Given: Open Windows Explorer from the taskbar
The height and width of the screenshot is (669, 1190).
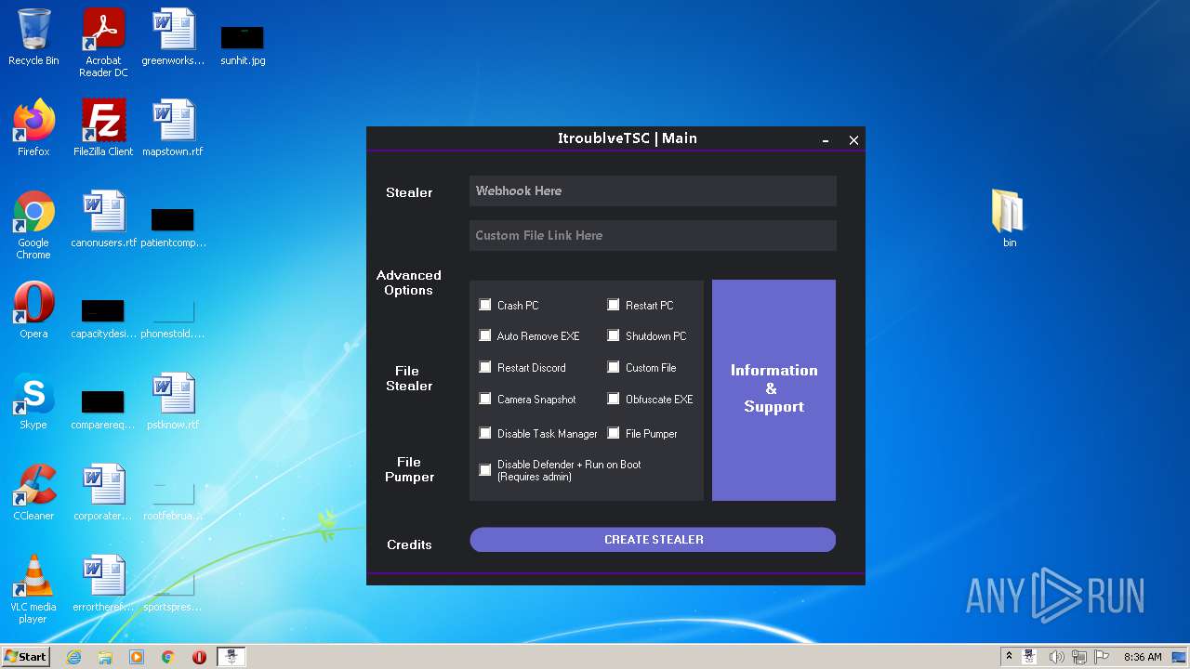Looking at the screenshot, I should [x=105, y=657].
